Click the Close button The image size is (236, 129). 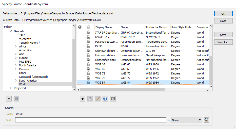point(223,21)
